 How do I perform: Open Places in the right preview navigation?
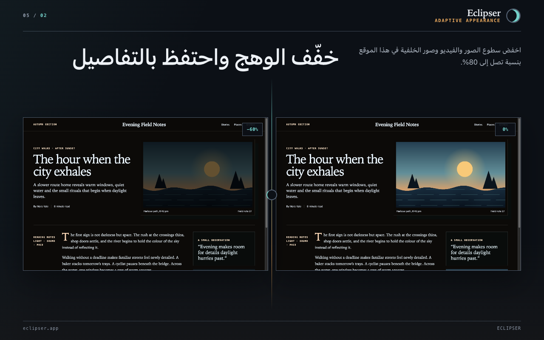point(490,125)
